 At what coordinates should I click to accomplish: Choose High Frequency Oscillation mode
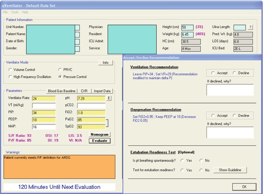[10, 77]
